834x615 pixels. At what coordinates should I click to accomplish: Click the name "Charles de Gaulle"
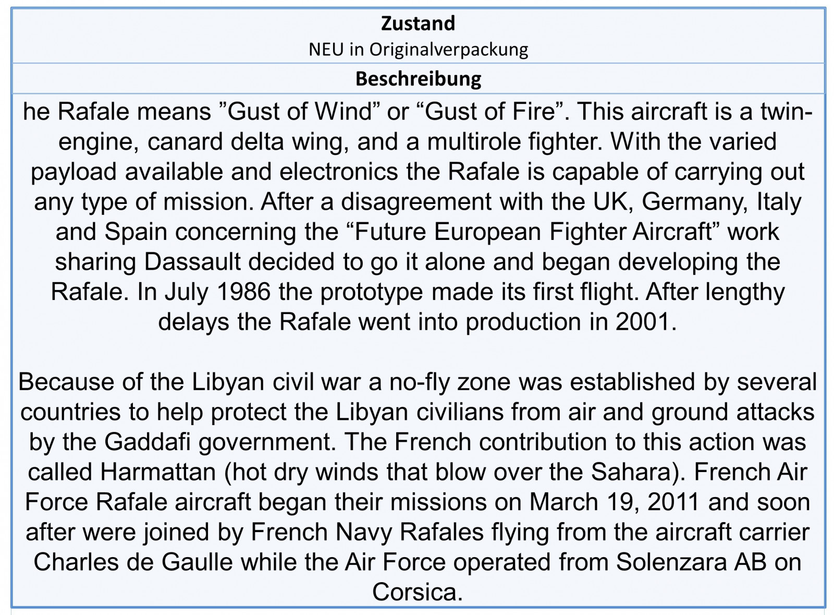click(x=133, y=562)
